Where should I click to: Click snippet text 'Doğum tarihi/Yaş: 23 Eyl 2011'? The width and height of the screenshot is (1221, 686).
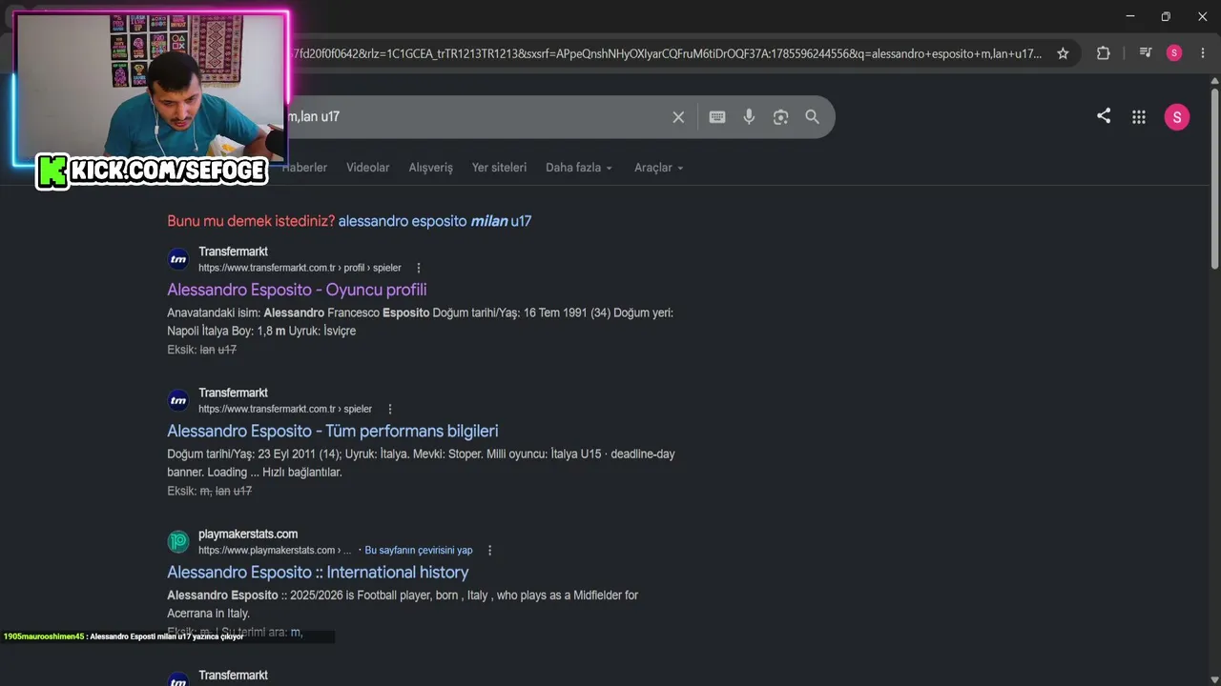pyautogui.click(x=421, y=462)
